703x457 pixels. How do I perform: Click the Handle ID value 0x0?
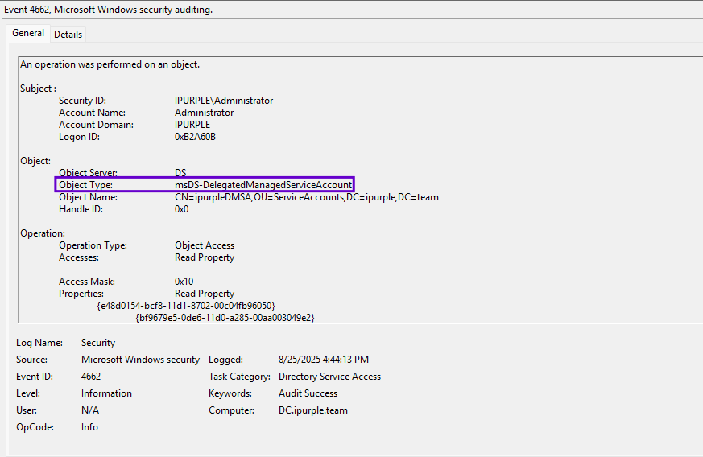click(181, 209)
